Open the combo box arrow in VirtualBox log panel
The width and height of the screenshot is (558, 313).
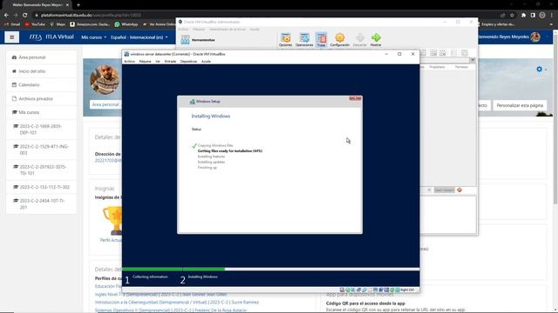pos(473,60)
